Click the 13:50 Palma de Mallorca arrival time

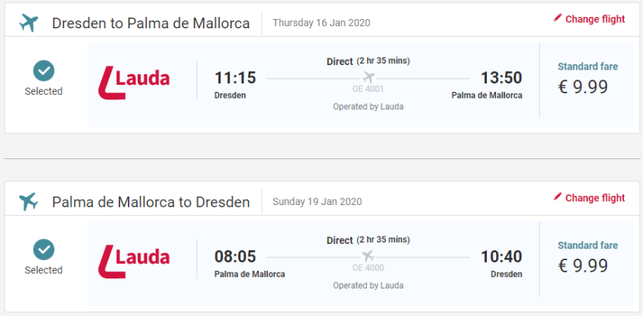click(501, 78)
